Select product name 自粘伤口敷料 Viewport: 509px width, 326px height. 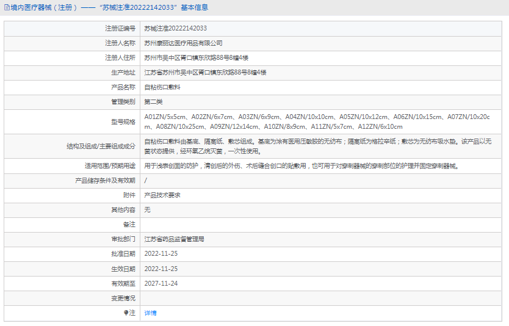[162, 87]
